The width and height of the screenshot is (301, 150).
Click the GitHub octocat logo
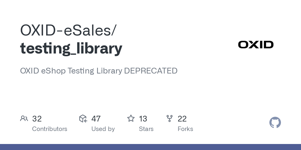(275, 122)
